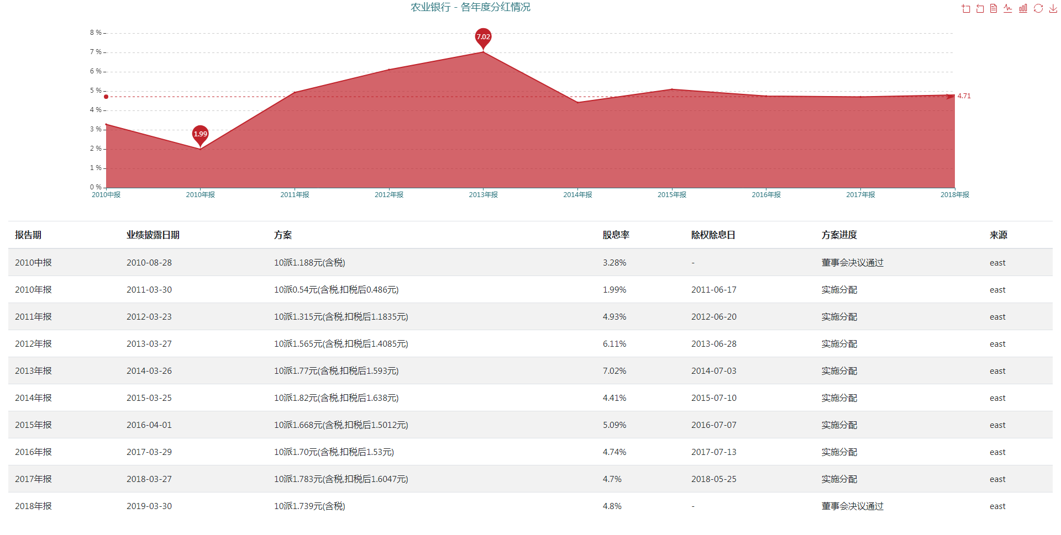
Task: Click the 1.99 minimum marker pin
Action: tap(200, 135)
